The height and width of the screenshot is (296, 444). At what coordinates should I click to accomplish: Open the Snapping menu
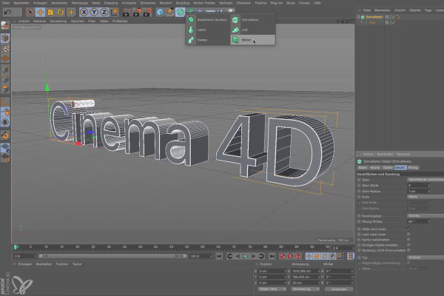111,3
